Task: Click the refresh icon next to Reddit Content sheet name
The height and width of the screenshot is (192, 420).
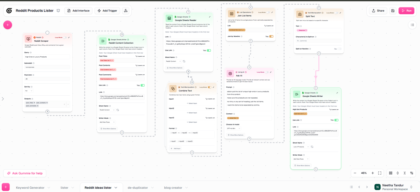Action: click(x=183, y=61)
